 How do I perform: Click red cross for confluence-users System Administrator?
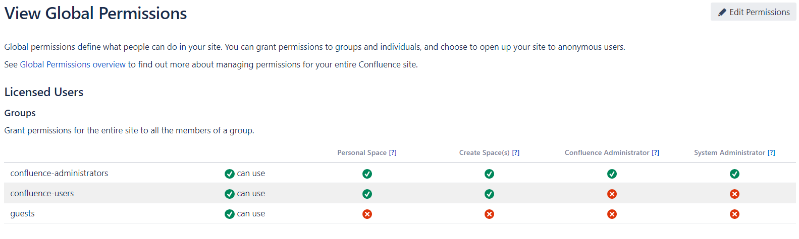click(x=734, y=194)
